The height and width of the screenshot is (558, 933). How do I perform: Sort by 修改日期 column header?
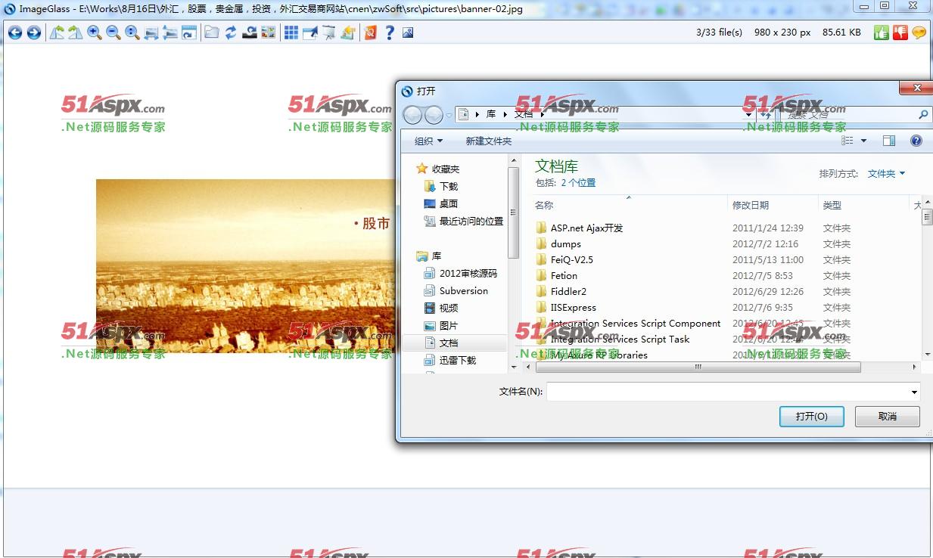[751, 205]
